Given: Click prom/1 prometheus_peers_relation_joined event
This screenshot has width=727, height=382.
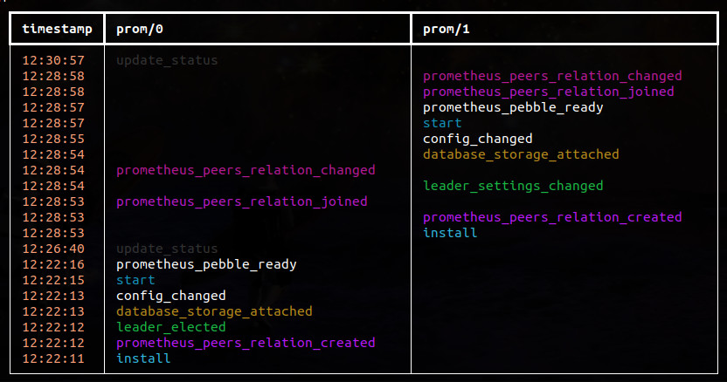Looking at the screenshot, I should click(549, 92).
